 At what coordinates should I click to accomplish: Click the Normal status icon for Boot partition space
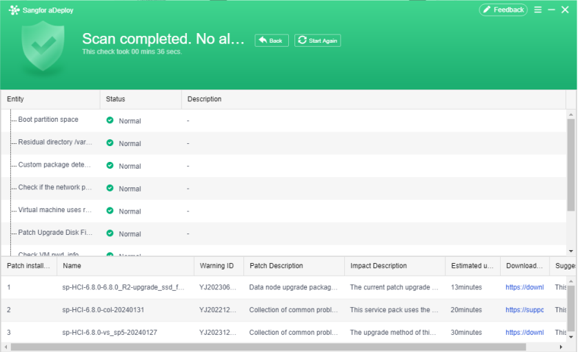click(110, 121)
